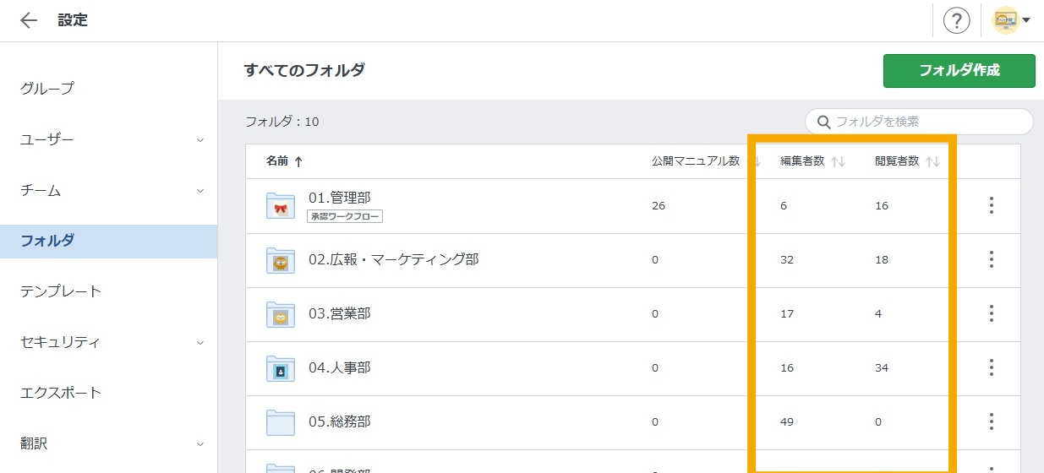The height and width of the screenshot is (473, 1044).
Task: Click the 01.管理部 folder icon
Action: pos(281,205)
